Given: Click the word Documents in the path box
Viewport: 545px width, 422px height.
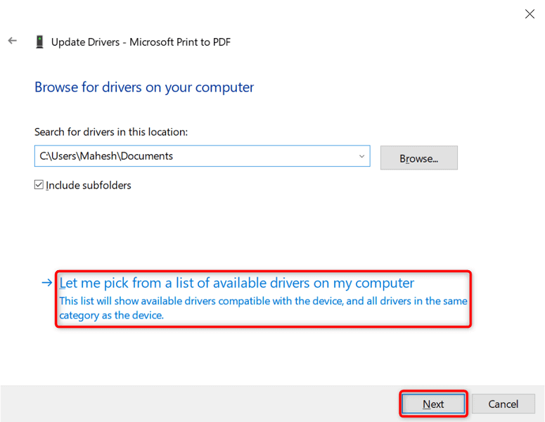Looking at the screenshot, I should [x=146, y=156].
